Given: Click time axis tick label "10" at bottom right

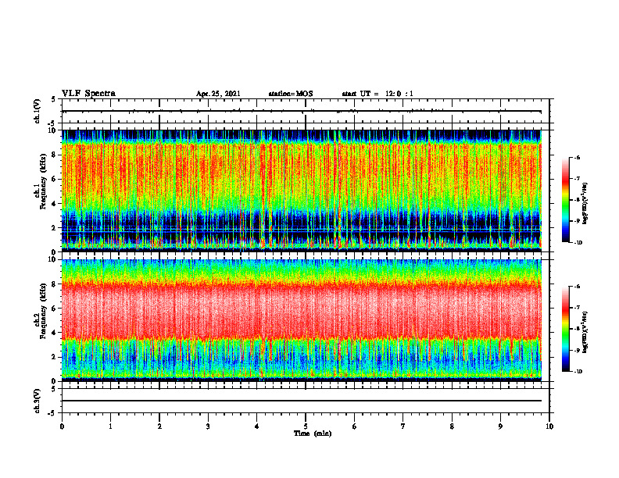Looking at the screenshot, I should [549, 426].
